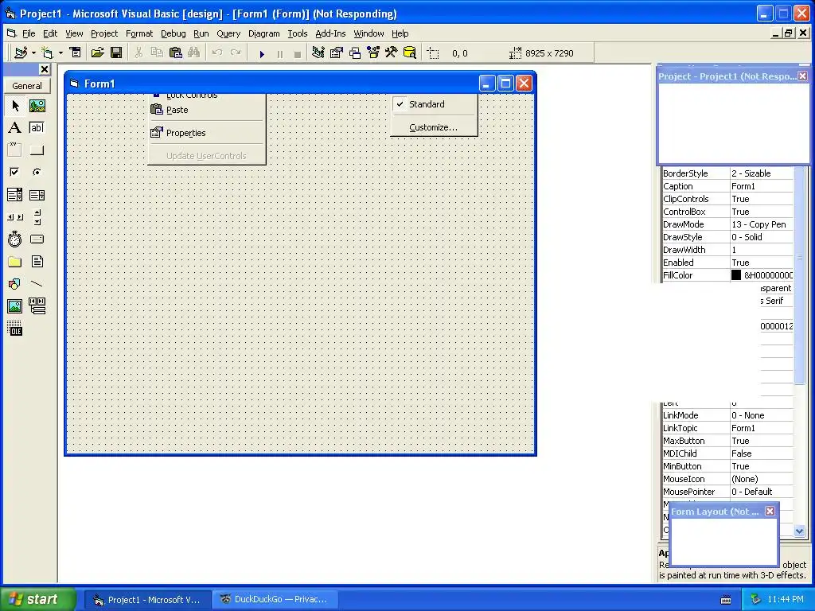
Task: Open the Properties Window toolbar icon
Action: tap(337, 53)
